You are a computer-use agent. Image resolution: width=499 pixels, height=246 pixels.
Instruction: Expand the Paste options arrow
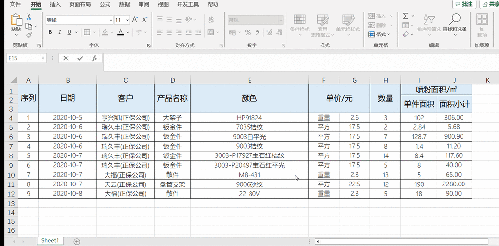[x=16, y=34]
